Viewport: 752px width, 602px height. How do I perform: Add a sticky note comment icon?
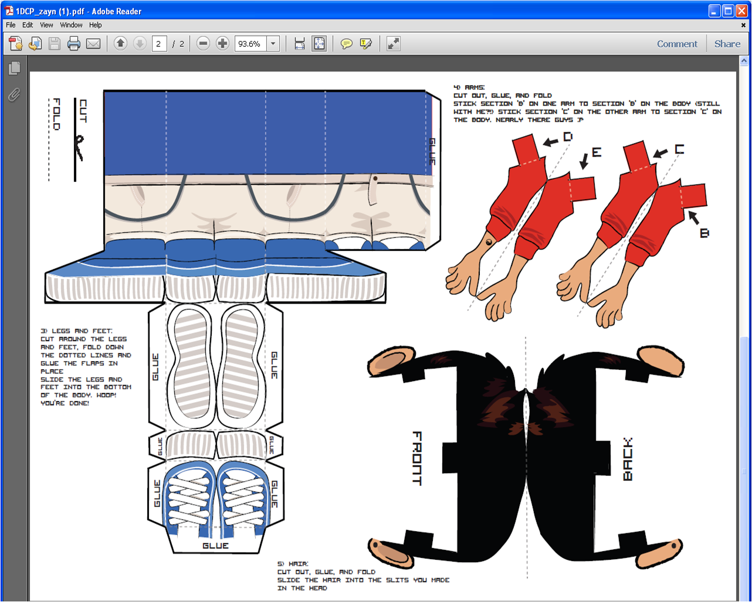click(347, 43)
